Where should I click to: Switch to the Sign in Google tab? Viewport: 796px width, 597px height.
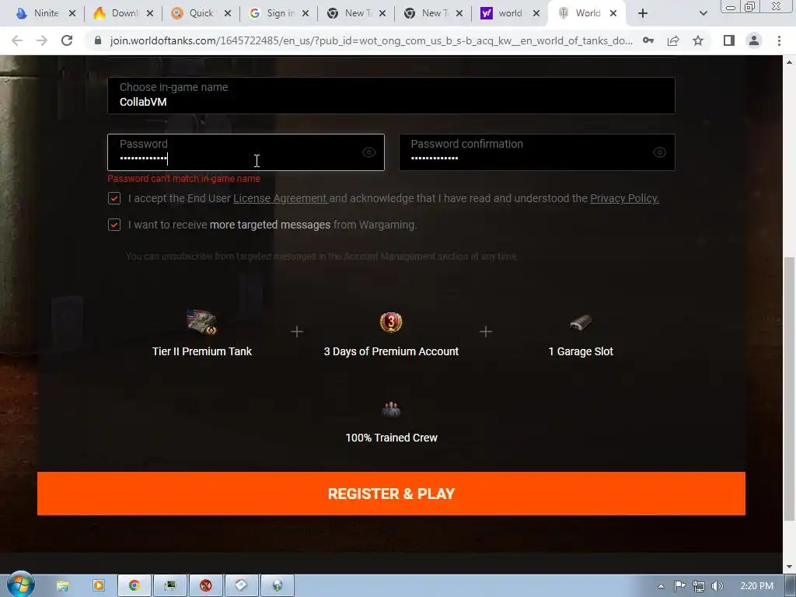280,14
